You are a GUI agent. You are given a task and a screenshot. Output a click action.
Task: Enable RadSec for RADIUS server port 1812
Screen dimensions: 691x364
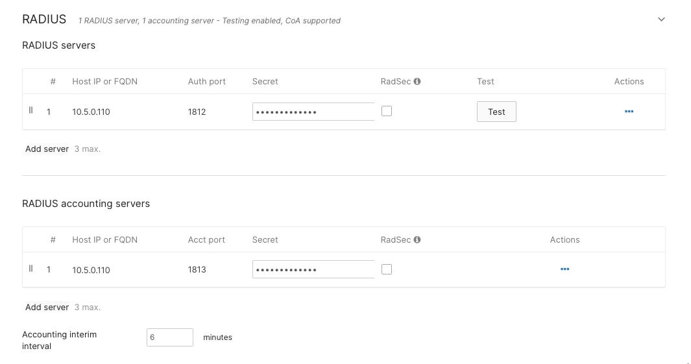pos(387,111)
